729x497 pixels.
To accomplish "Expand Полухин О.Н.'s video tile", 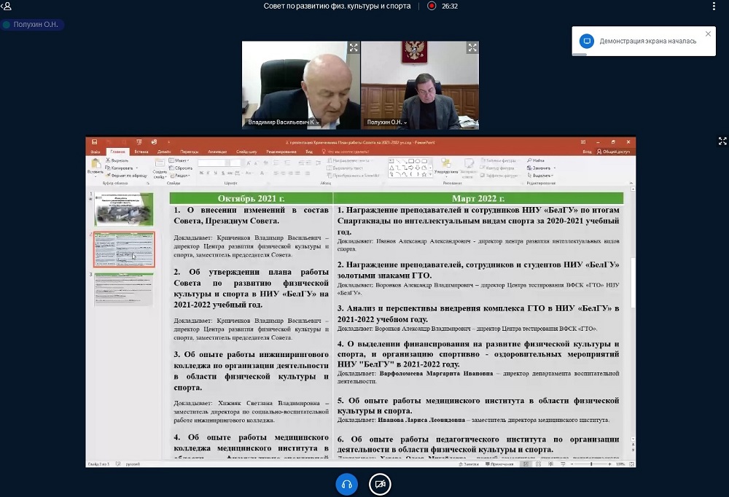I will click(x=472, y=48).
